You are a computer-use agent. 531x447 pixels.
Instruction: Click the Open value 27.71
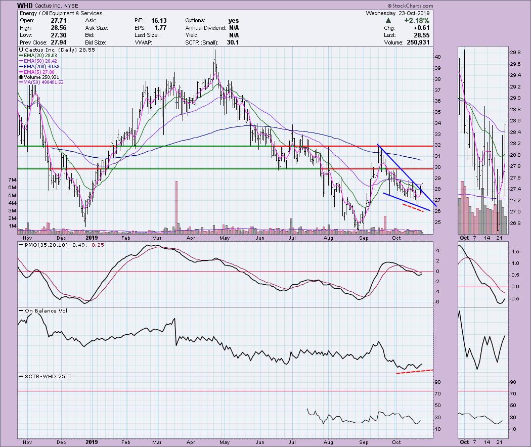coord(58,21)
